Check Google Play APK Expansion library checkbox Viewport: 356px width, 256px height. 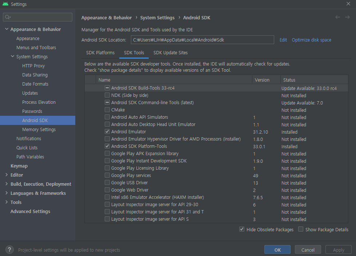pos(107,153)
